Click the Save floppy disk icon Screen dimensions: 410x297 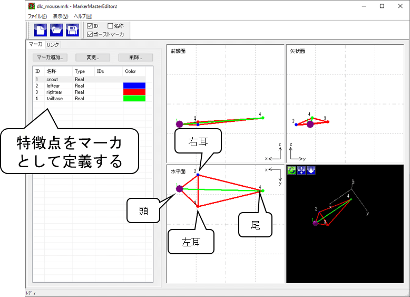click(72, 30)
